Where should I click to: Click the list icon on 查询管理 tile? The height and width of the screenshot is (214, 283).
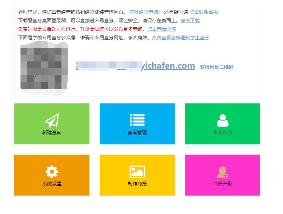pos(137,120)
